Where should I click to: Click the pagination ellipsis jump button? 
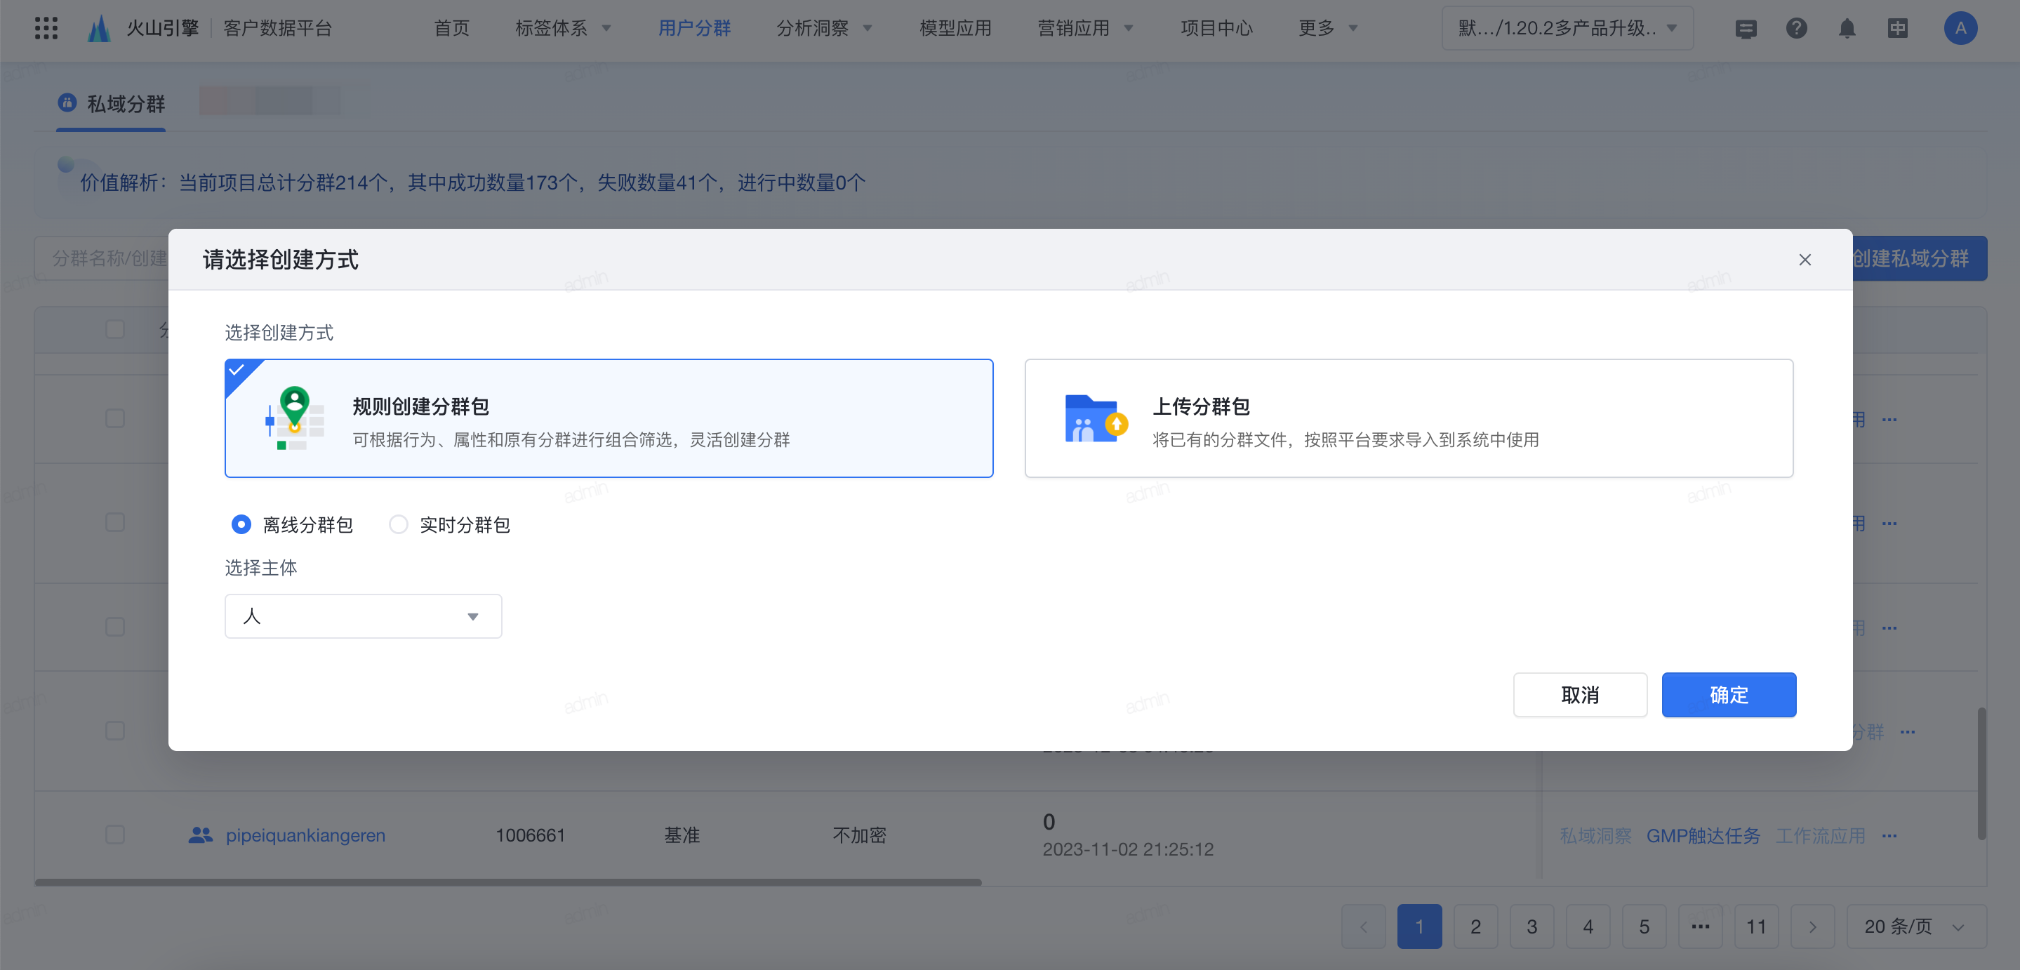(1700, 927)
